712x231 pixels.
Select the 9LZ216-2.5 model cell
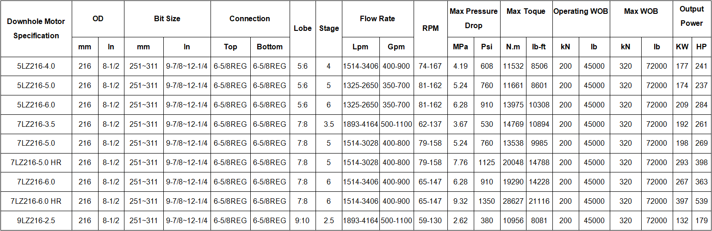click(36, 220)
